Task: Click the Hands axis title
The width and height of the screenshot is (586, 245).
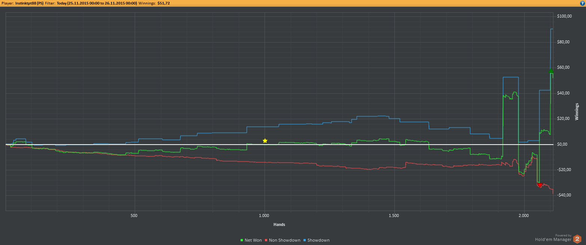Action: (279, 224)
